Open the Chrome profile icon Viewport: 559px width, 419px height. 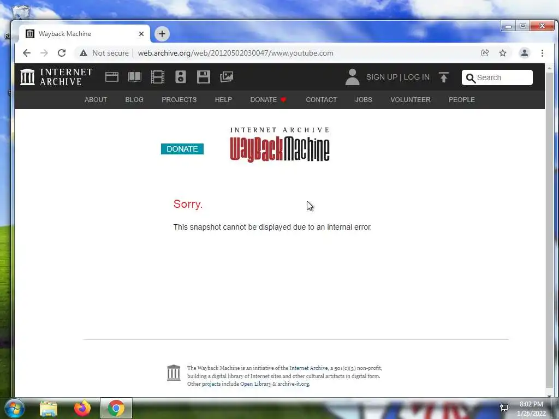525,53
